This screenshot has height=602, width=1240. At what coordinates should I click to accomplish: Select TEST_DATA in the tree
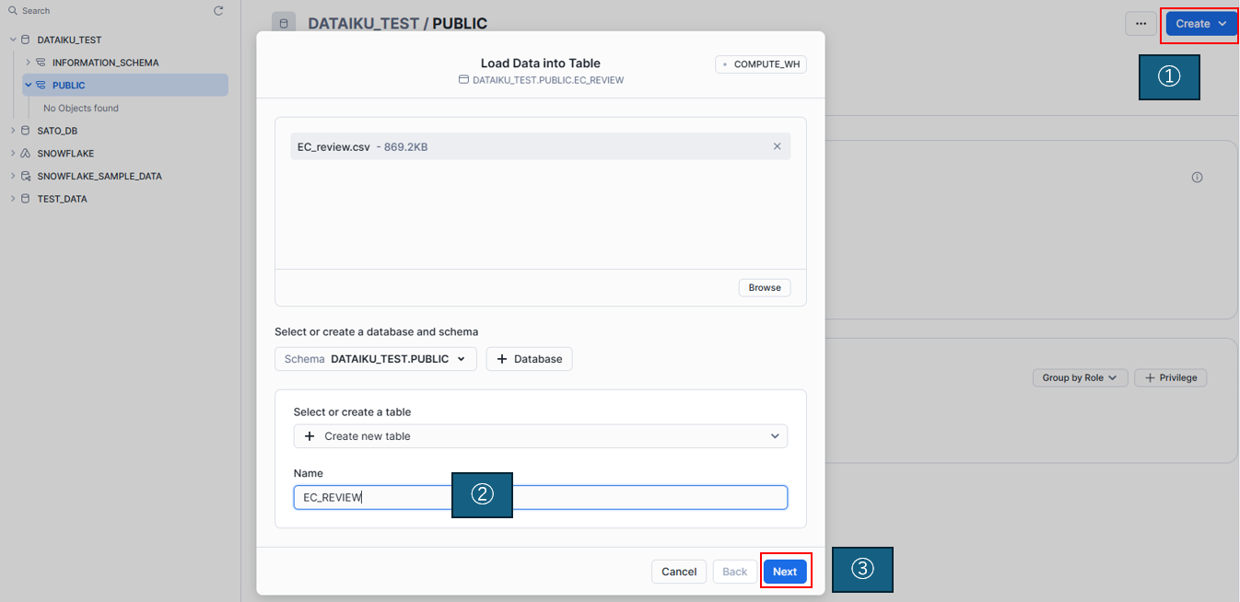click(63, 199)
